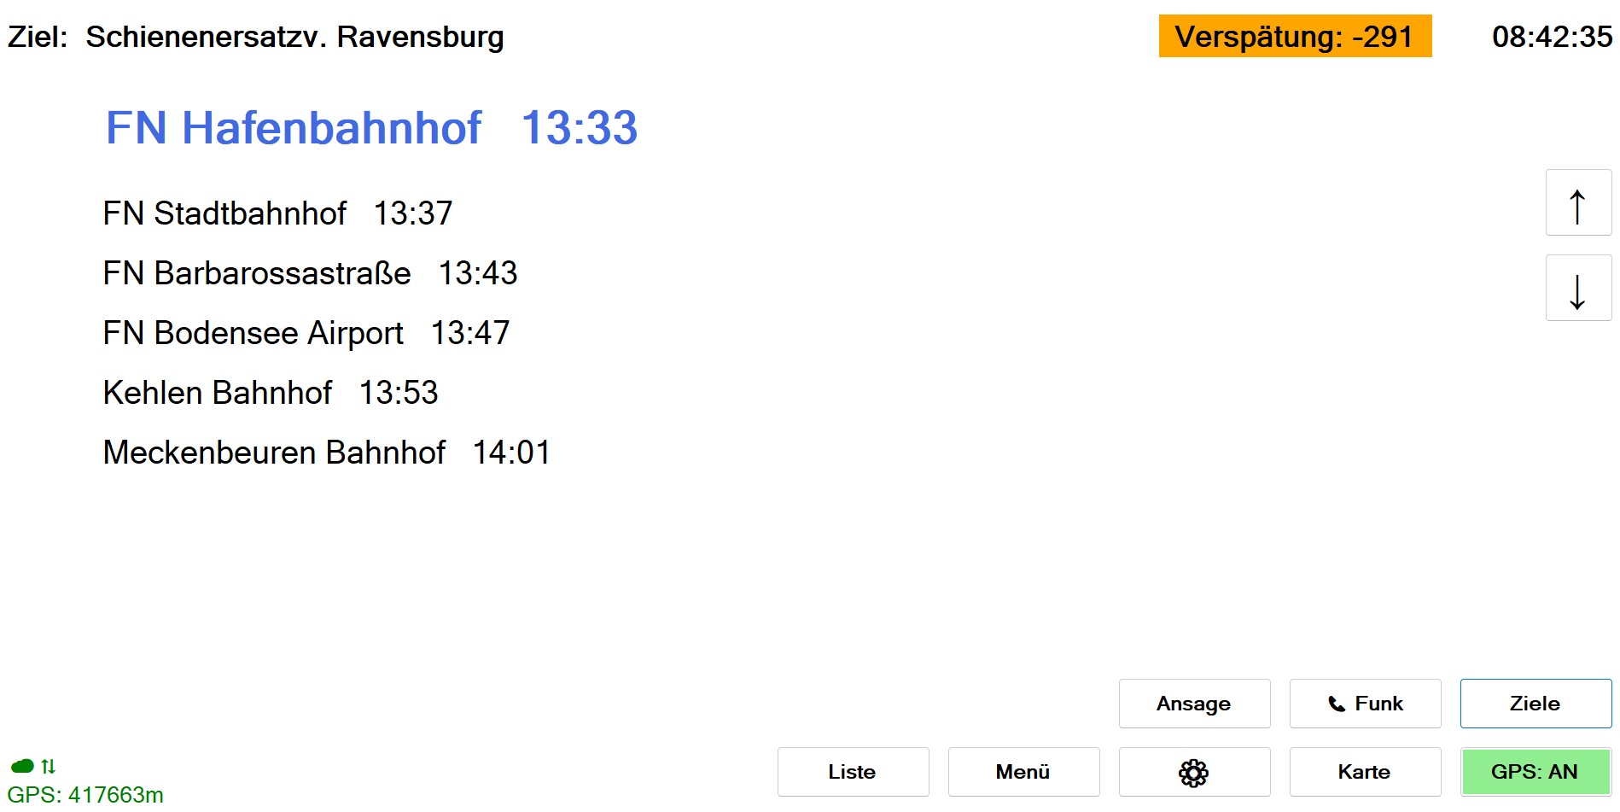Select FN Stadtbahnhof 13:37 stop
The width and height of the screenshot is (1620, 812).
pos(277,213)
